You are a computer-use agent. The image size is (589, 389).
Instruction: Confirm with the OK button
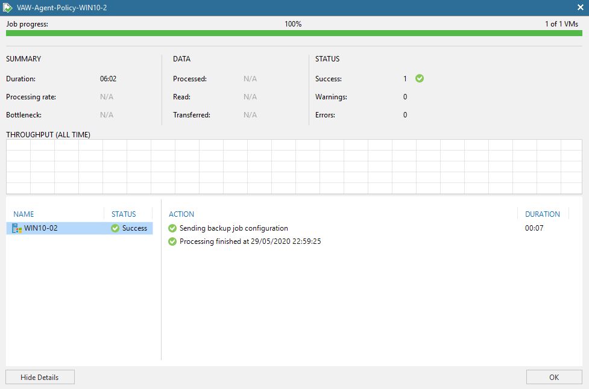coord(554,377)
